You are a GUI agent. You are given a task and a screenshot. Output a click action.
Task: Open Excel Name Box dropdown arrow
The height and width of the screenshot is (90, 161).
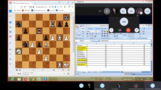click(90, 41)
